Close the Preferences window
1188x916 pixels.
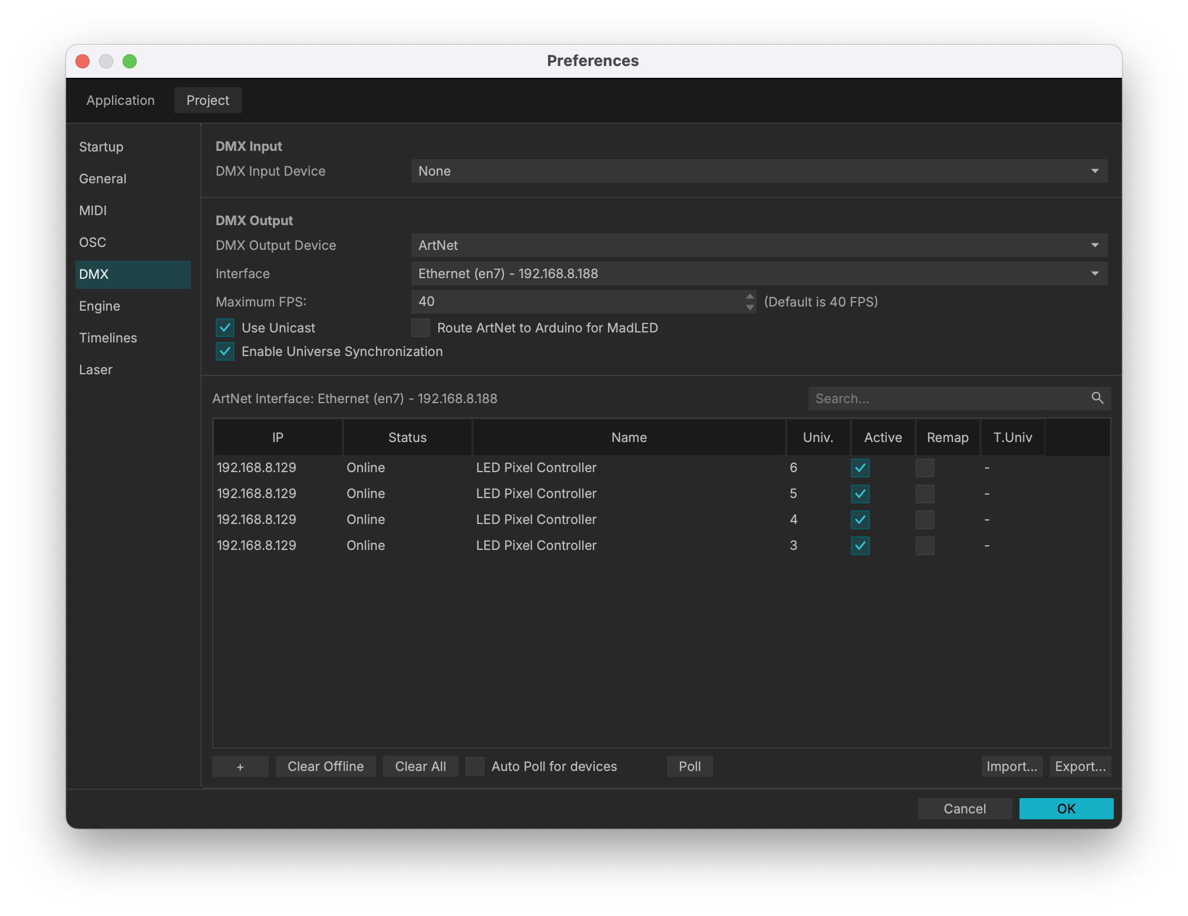82,61
